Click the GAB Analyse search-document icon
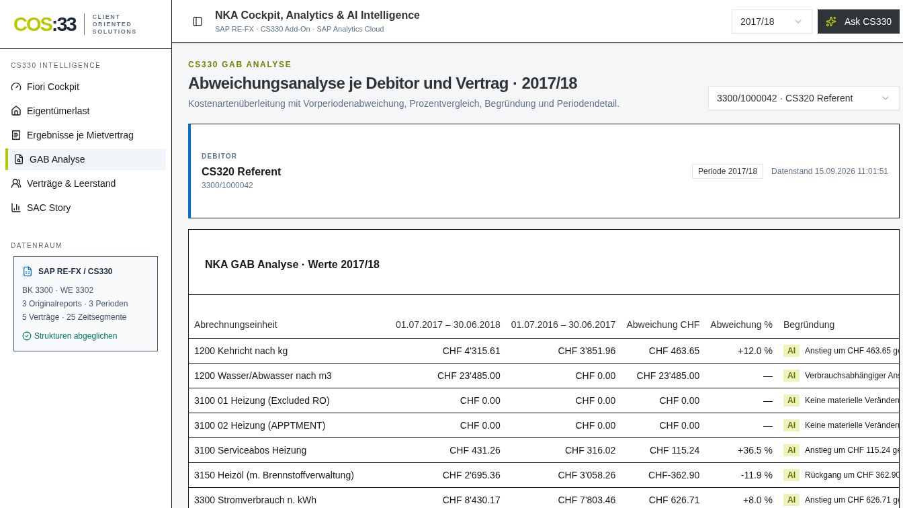The width and height of the screenshot is (903, 508). (19, 159)
